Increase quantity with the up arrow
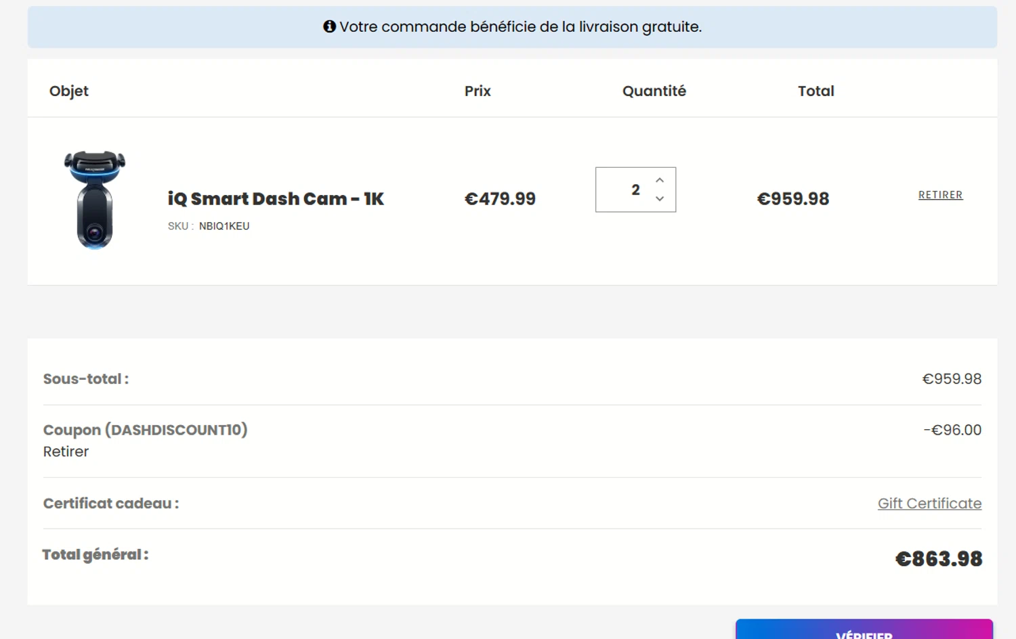Image resolution: width=1016 pixels, height=639 pixels. (x=660, y=180)
